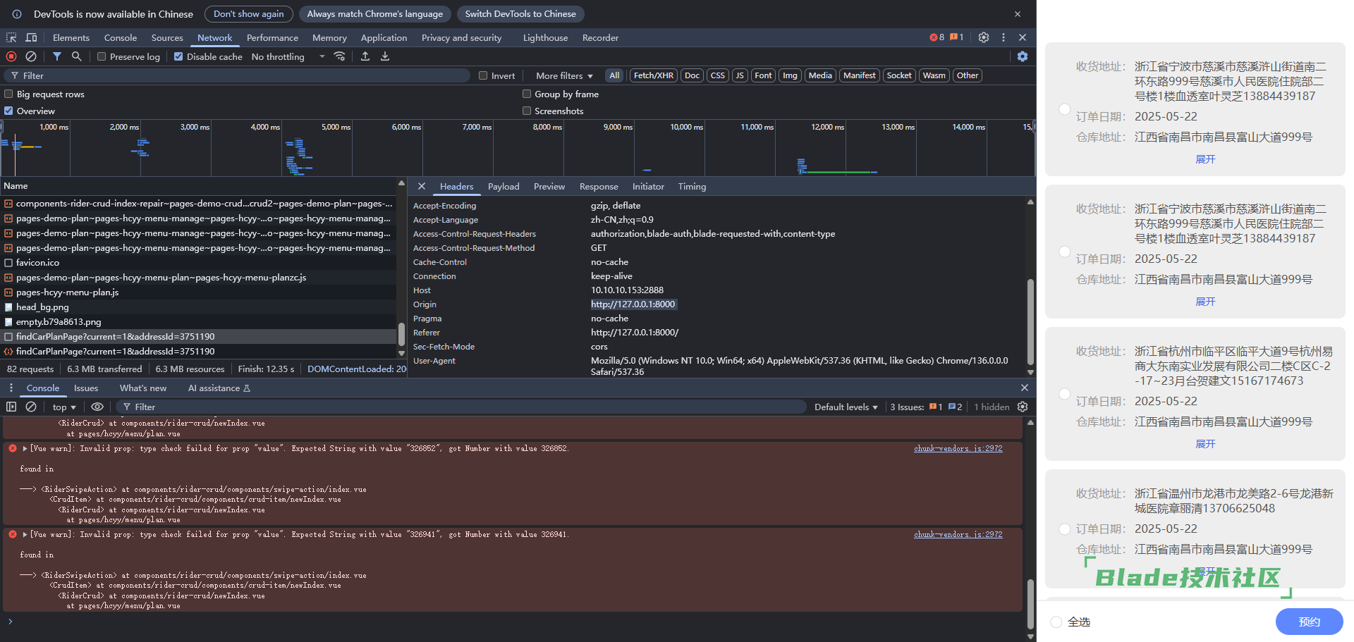Image resolution: width=1354 pixels, height=642 pixels.
Task: Uncheck the Overview checkbox
Action: tap(8, 111)
